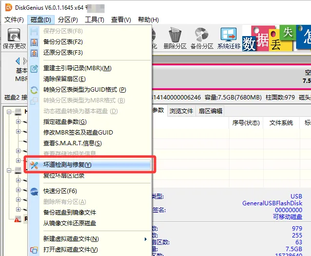Go to previous disk with blue arrow
The height and width of the screenshot is (256, 311).
coord(18,61)
